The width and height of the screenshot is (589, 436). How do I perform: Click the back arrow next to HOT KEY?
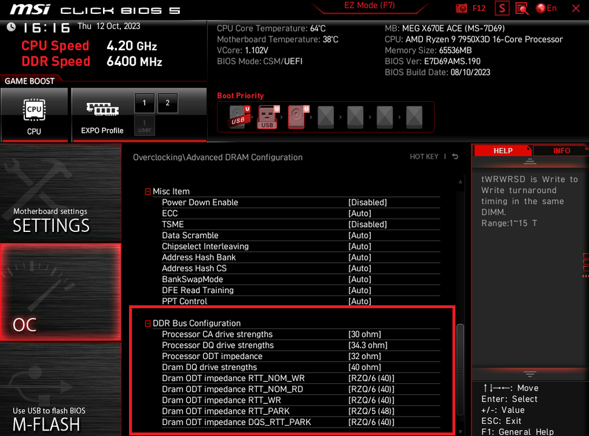454,157
